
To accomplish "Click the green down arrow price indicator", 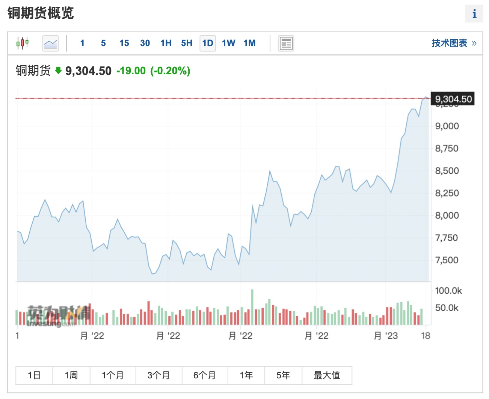I will (58, 70).
